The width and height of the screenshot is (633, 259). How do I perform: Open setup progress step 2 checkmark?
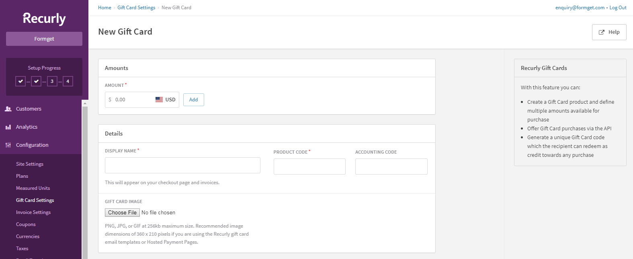(x=36, y=81)
